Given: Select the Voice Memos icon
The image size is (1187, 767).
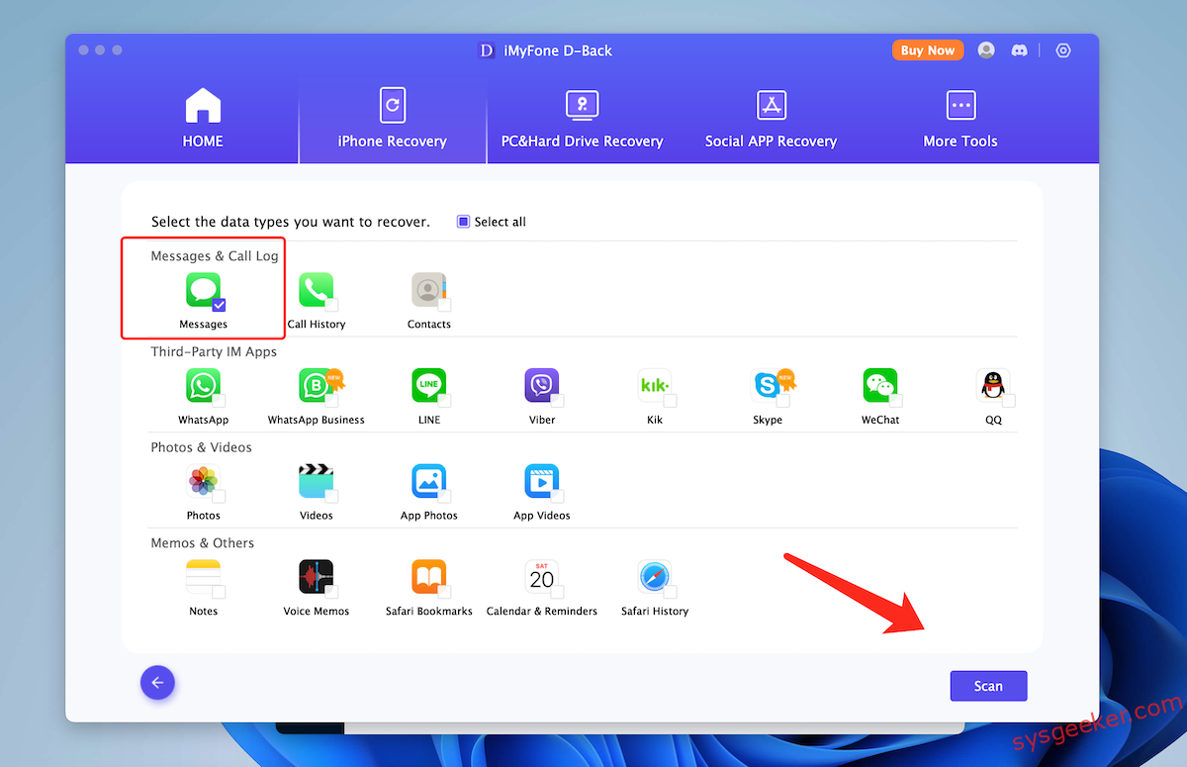Looking at the screenshot, I should point(317,577).
